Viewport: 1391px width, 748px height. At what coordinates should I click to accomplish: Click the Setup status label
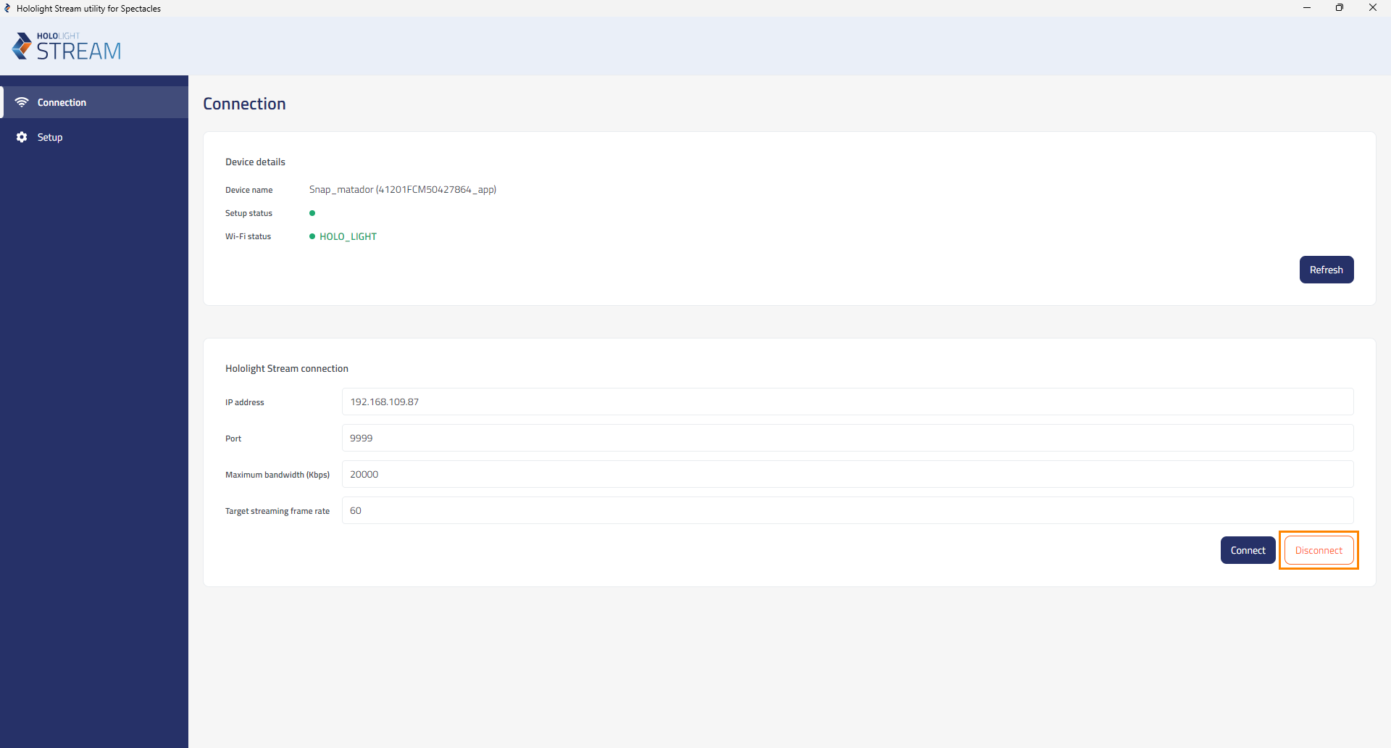point(248,213)
